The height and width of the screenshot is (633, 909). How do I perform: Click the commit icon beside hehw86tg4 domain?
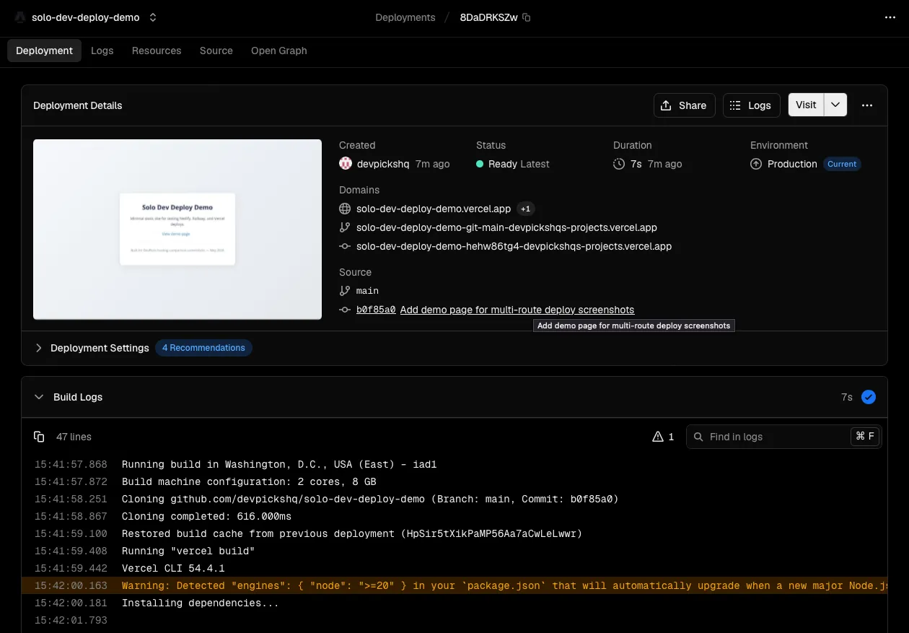345,246
